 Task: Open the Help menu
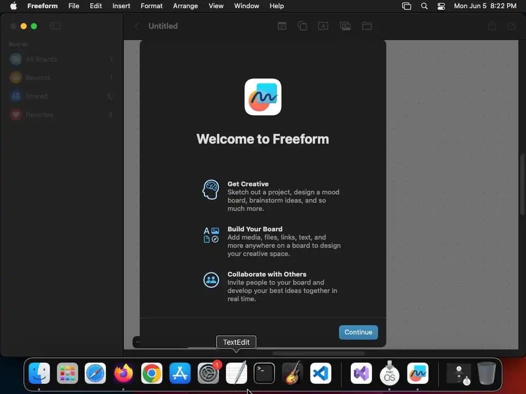click(x=277, y=6)
